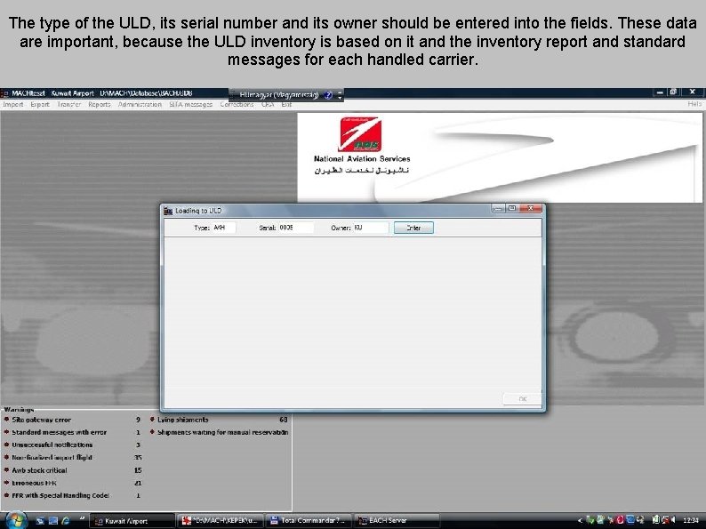Click the Owner input field
The image size is (706, 529).
coord(371,228)
